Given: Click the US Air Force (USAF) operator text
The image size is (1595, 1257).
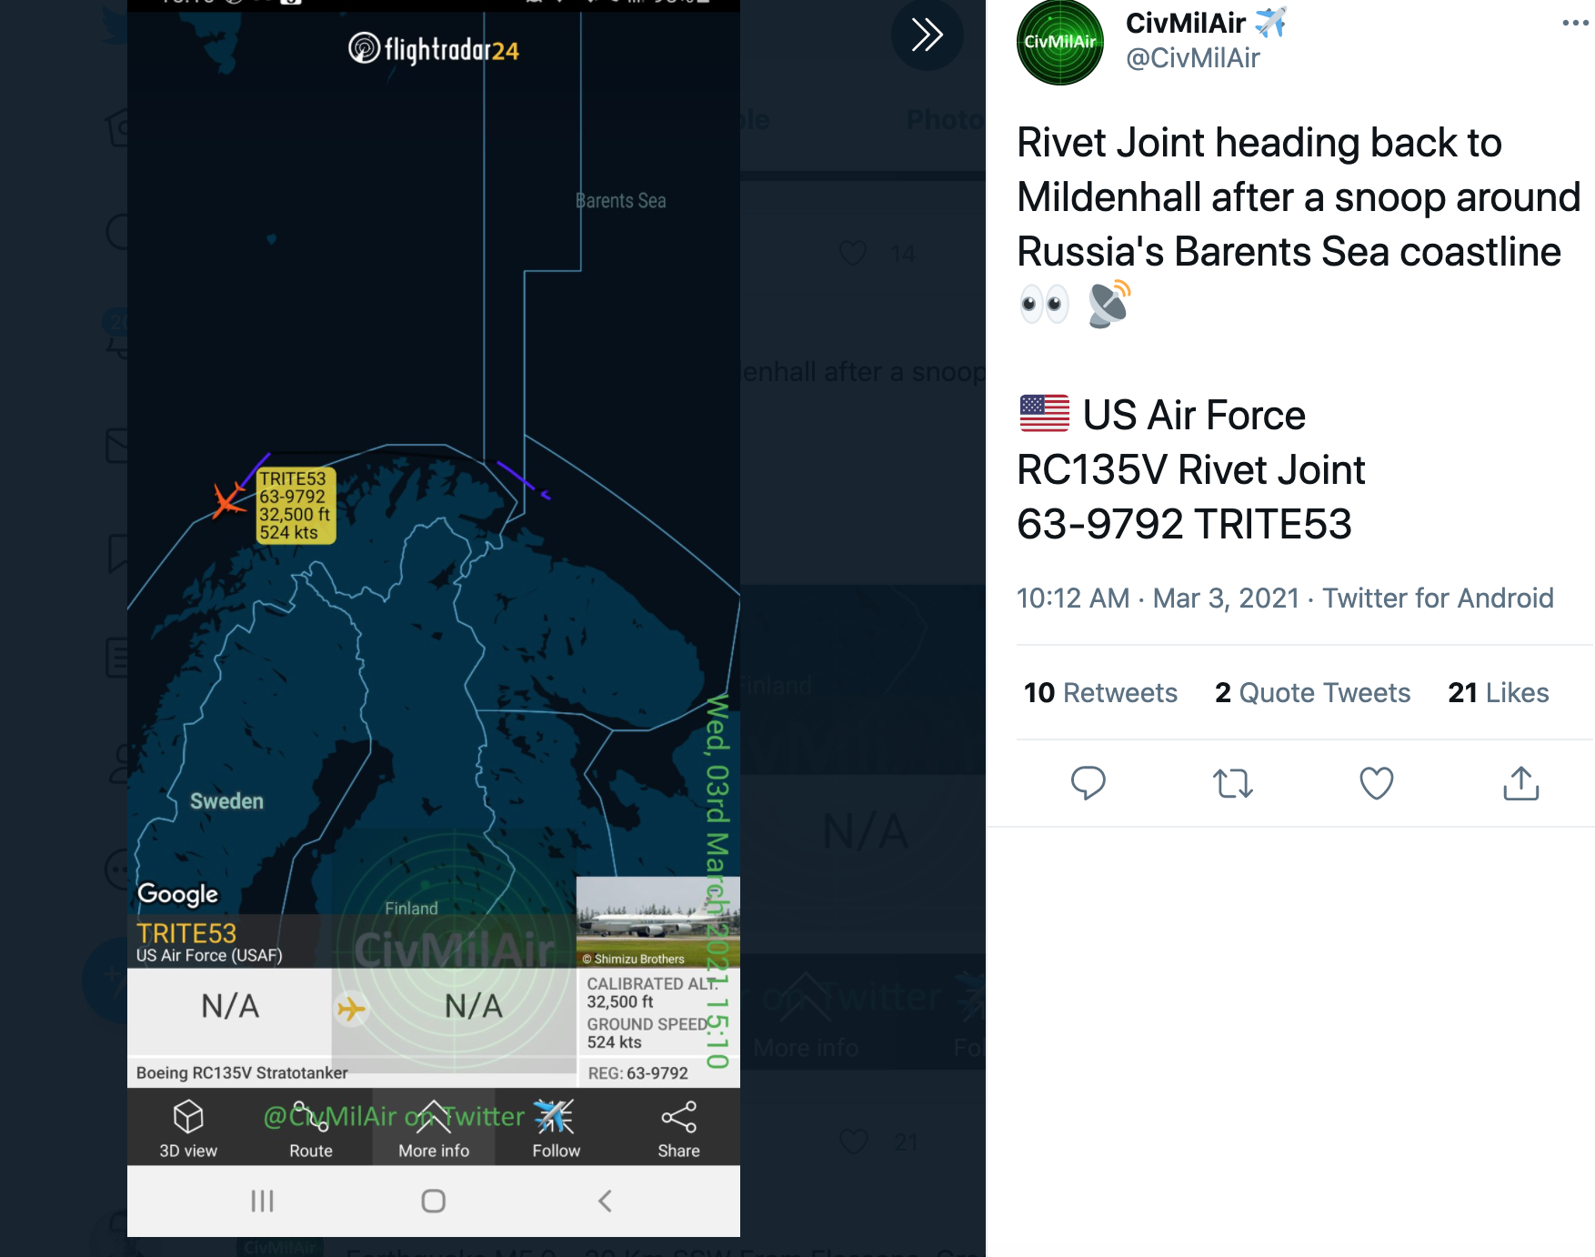Looking at the screenshot, I should tap(209, 956).
